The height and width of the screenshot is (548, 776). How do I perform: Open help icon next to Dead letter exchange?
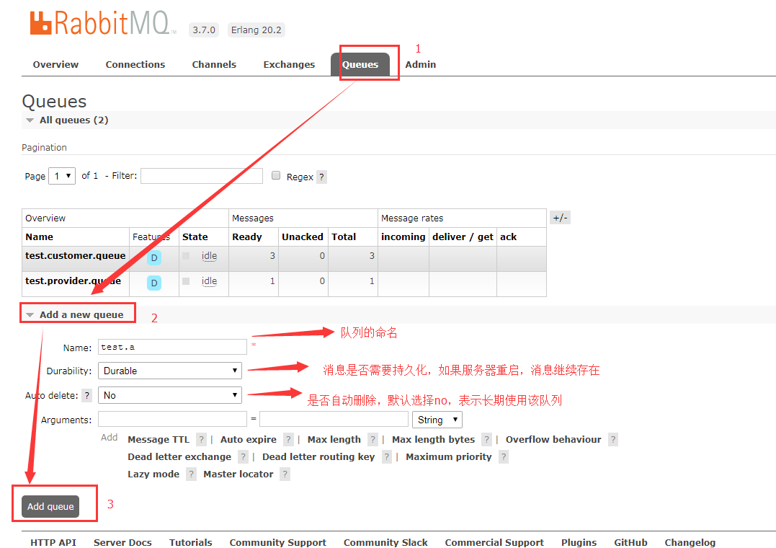pos(243,457)
